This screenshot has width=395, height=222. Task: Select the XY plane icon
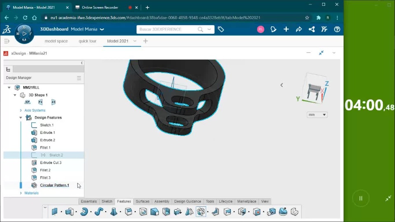tap(28, 102)
